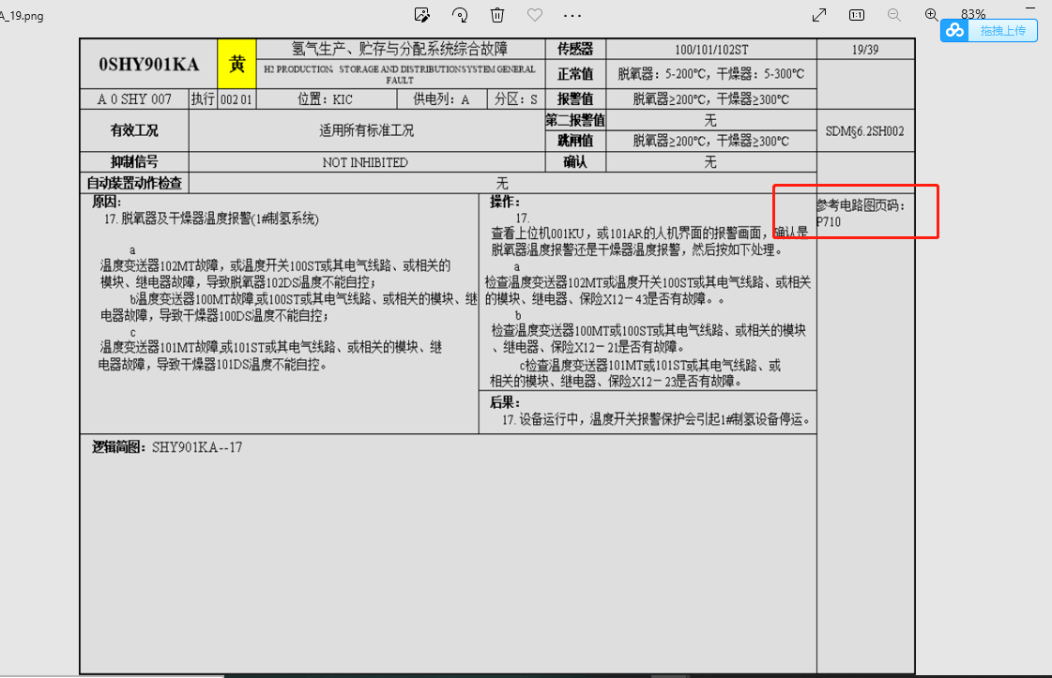Zoom in on the image
The height and width of the screenshot is (678, 1052).
[x=932, y=15]
